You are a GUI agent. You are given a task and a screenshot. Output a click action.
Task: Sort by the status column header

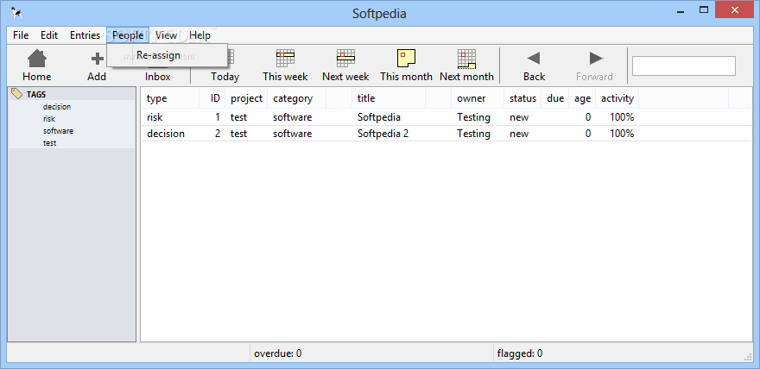click(x=522, y=98)
